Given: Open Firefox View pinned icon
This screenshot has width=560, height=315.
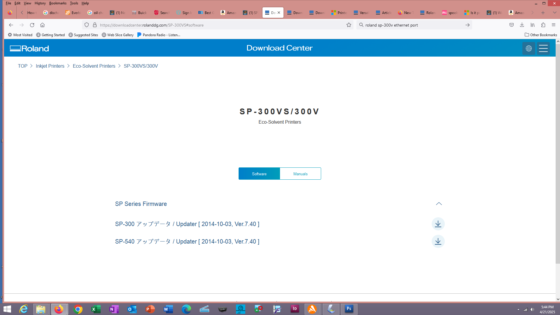Looking at the screenshot, I should tap(10, 13).
